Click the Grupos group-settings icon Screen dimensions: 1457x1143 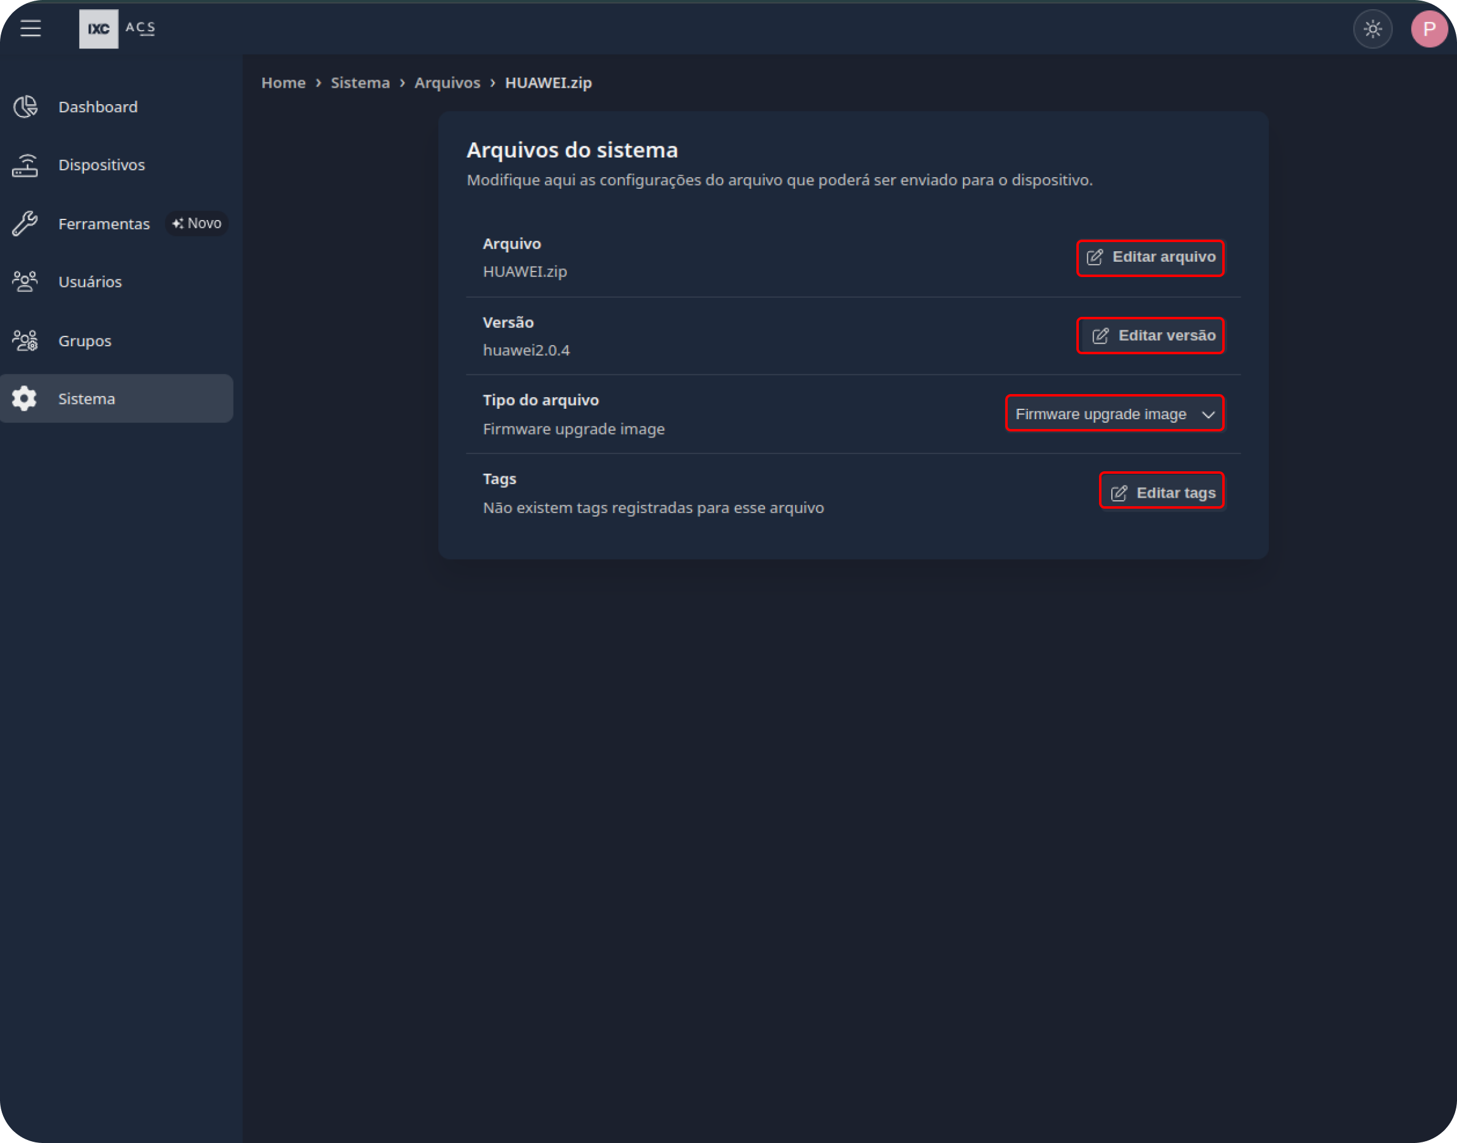[x=25, y=341]
